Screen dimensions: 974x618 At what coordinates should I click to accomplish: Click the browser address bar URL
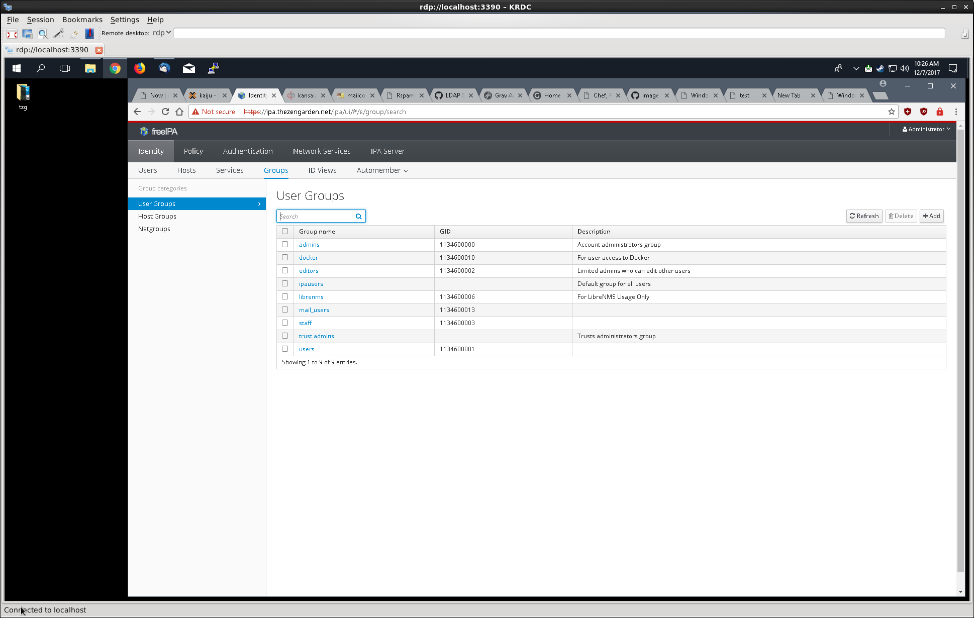[325, 112]
